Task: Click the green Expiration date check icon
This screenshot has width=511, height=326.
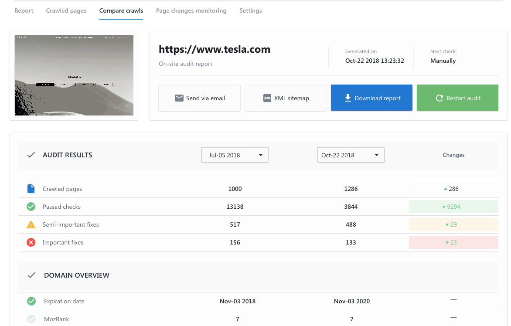Action: click(x=31, y=301)
